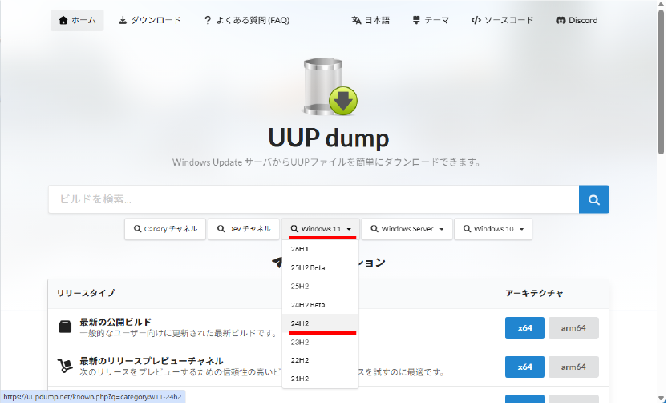The image size is (668, 405).
Task: Click the dolly icon beside リリースプレビューチャネル
Action: pos(65,366)
